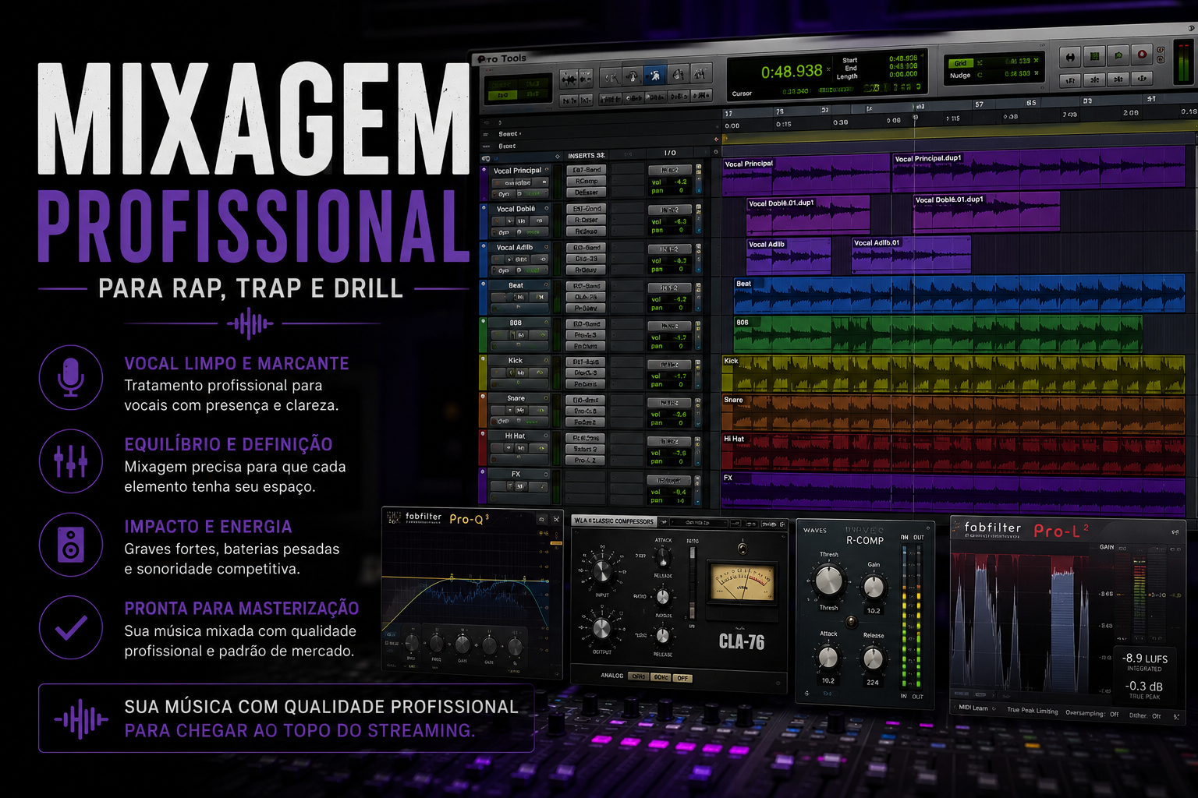Click the CLA-76 INPUT knob
1198x798 pixels.
tap(602, 571)
